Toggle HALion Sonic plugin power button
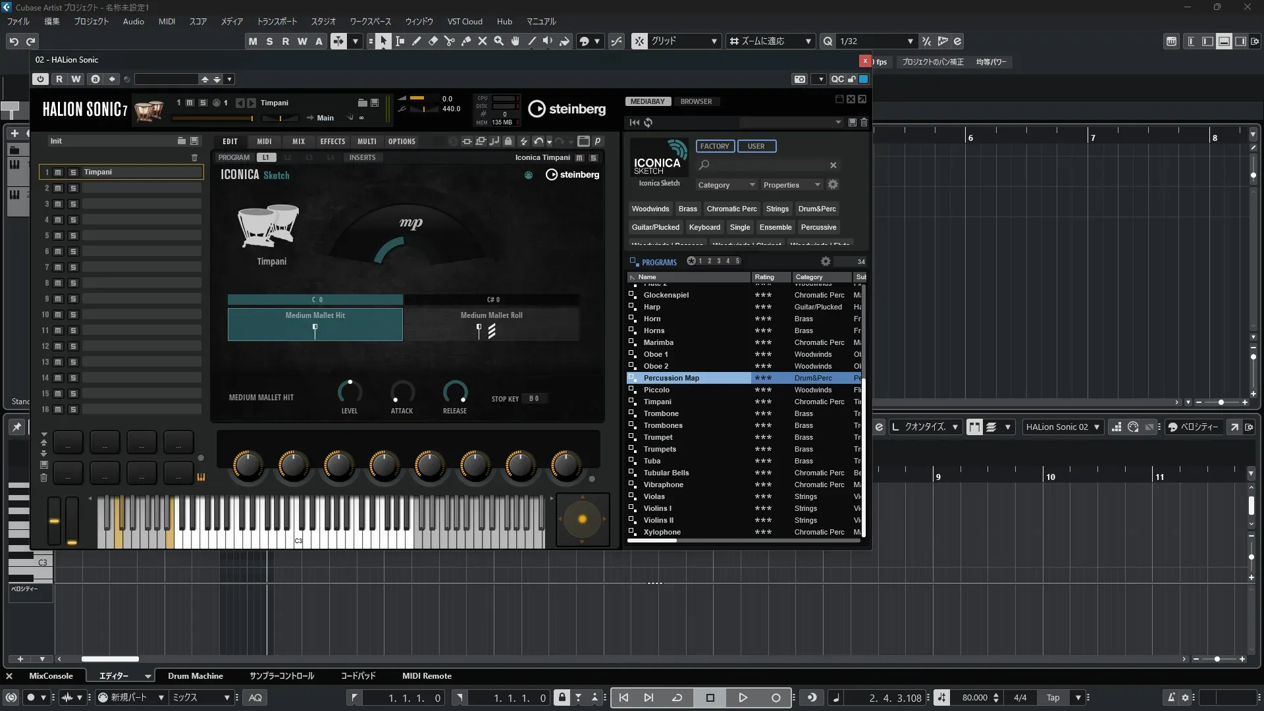The height and width of the screenshot is (711, 1264). (41, 79)
